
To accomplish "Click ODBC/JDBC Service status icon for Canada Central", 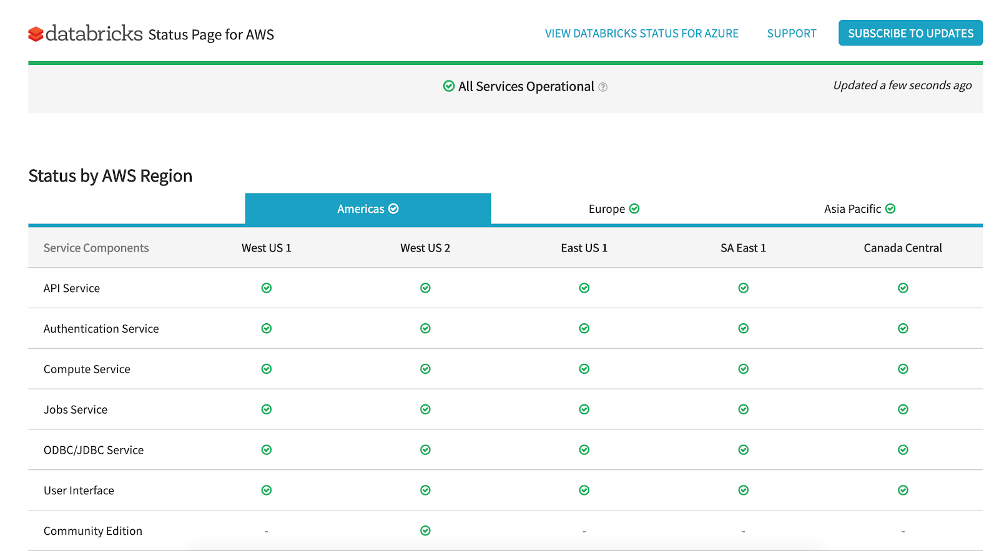I will pos(903,450).
